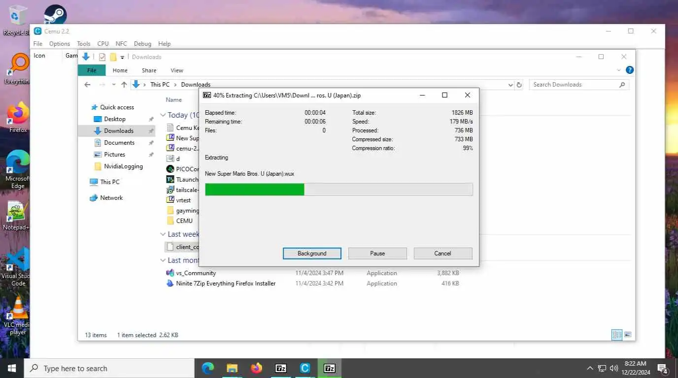Cancel the 7-Zip extraction
Viewport: 678px width, 378px height.
click(x=442, y=253)
